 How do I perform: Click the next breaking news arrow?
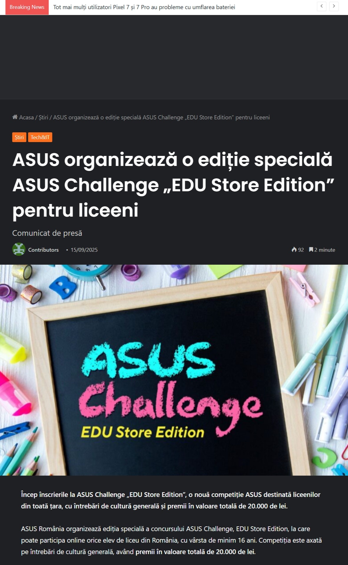(x=334, y=6)
